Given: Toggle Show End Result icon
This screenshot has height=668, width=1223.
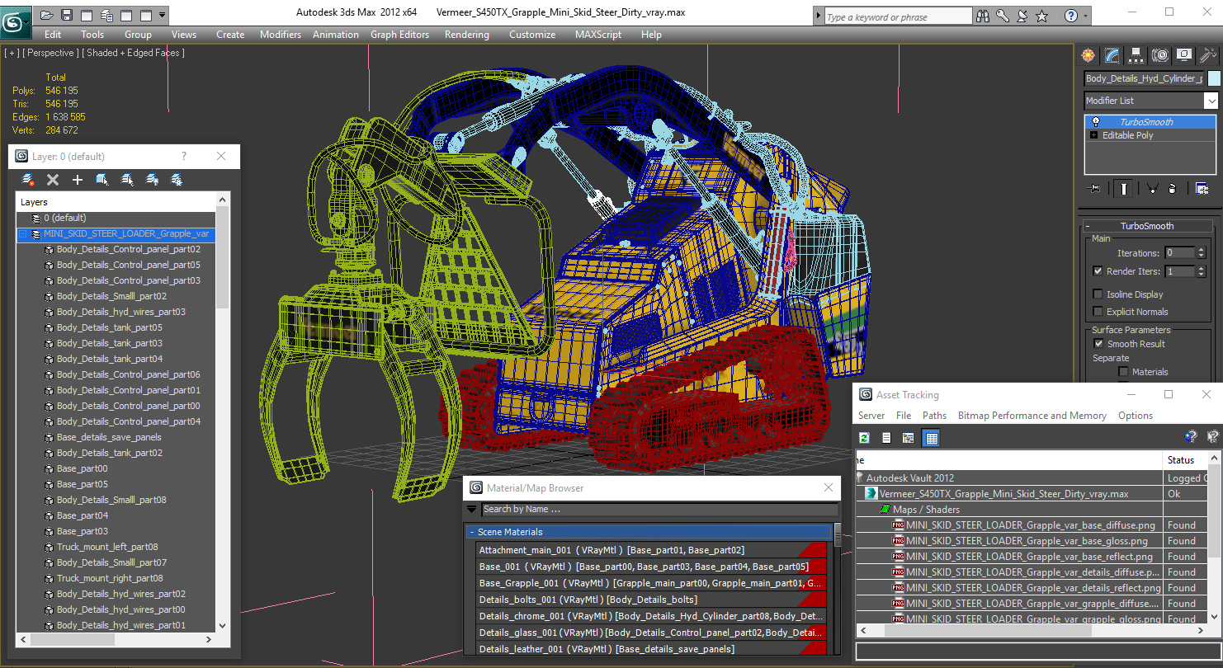Looking at the screenshot, I should [x=1124, y=189].
